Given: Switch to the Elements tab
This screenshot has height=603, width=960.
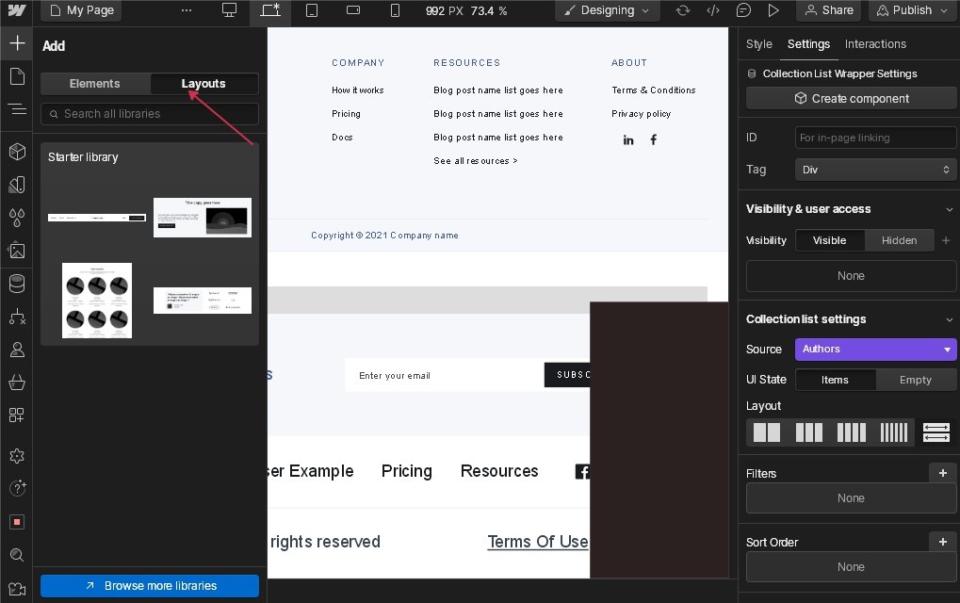Looking at the screenshot, I should click(x=95, y=84).
